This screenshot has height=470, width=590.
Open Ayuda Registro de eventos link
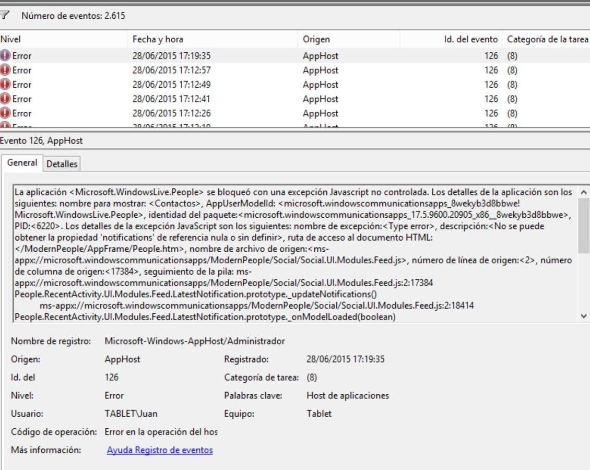(x=160, y=450)
